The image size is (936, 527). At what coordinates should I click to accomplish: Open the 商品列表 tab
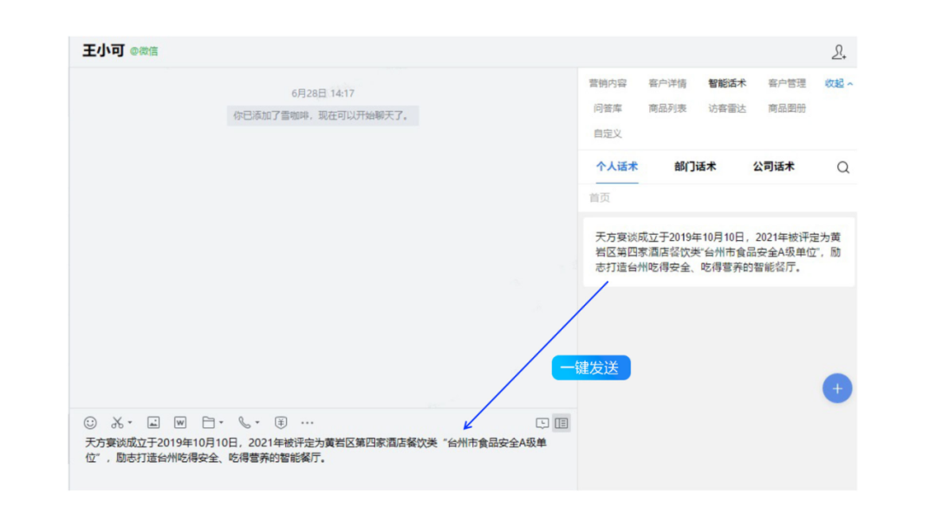(667, 108)
